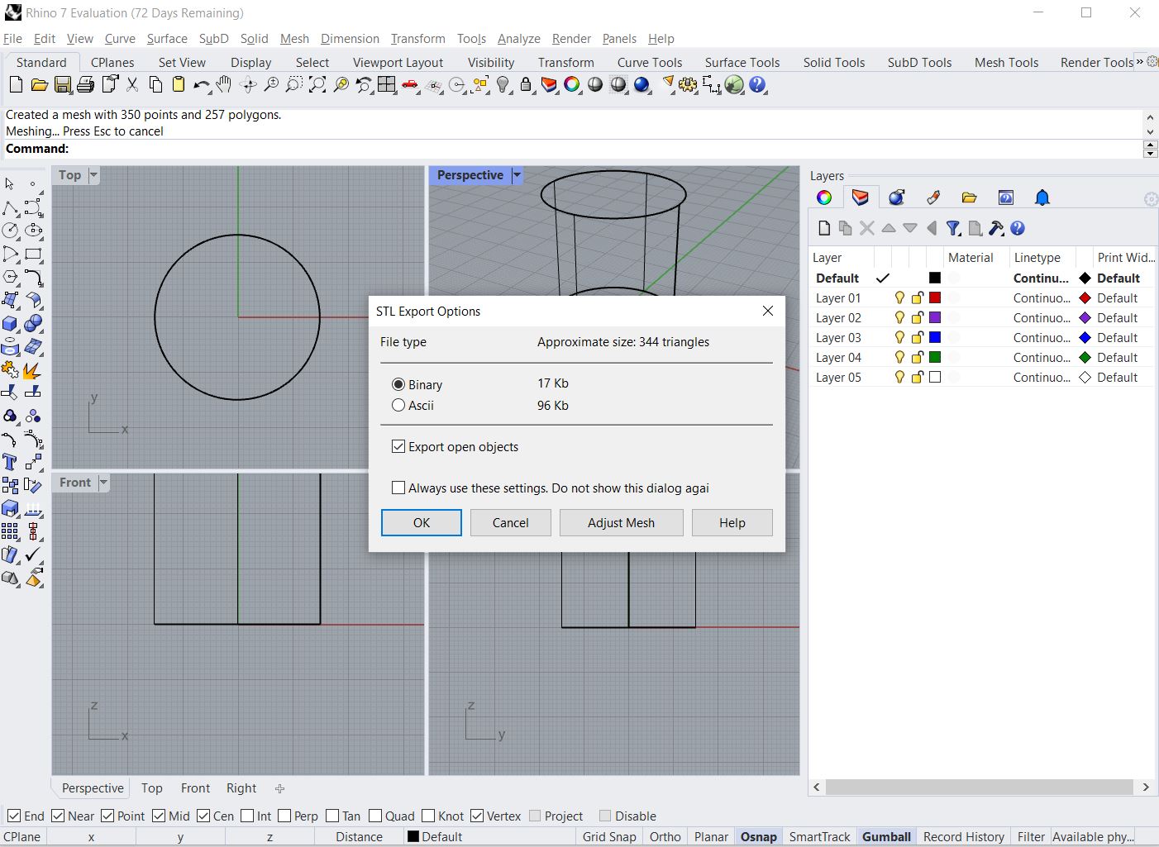Click the layer tools hammer icon
Viewport: 1159px width, 847px height.
tap(996, 228)
